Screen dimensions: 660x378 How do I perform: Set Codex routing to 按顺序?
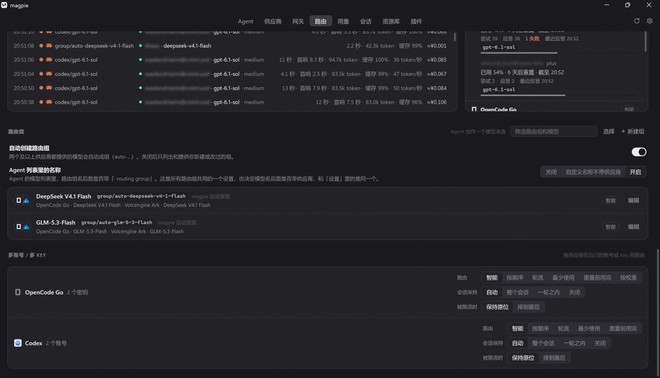[x=540, y=329]
